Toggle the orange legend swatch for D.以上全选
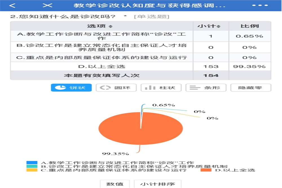 click(x=206, y=170)
